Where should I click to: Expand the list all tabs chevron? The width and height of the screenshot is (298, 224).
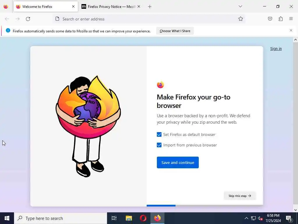(240, 6)
